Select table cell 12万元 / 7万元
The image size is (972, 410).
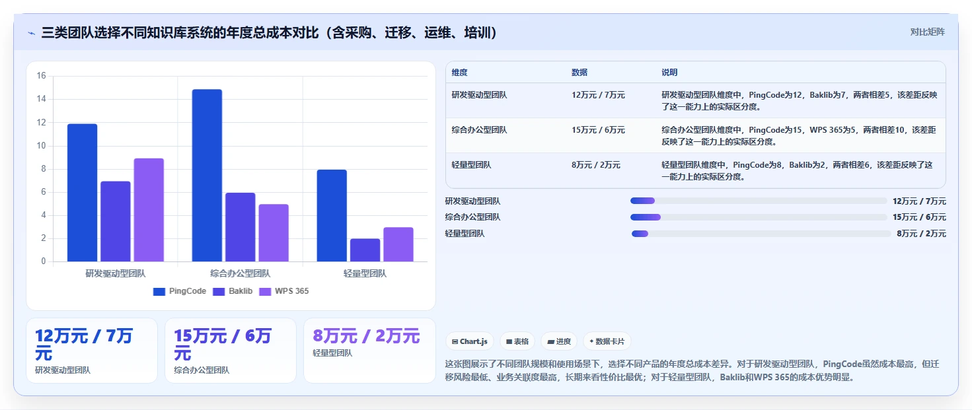pos(598,95)
